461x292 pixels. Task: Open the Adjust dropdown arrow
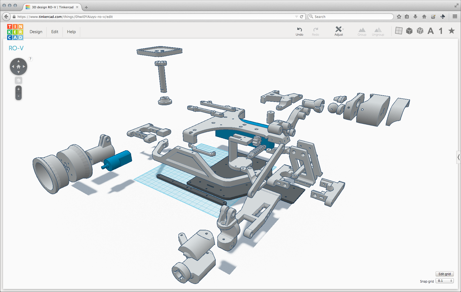coord(343,29)
